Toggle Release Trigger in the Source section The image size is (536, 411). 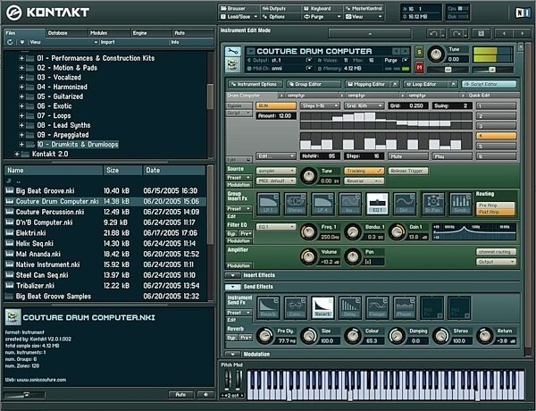coord(408,171)
